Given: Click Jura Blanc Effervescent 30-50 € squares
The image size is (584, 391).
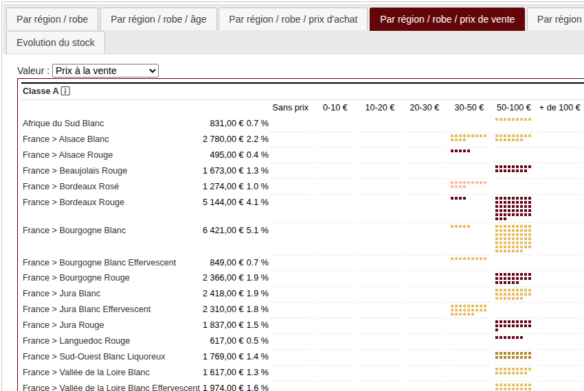Looking at the screenshot, I should pos(467,310).
